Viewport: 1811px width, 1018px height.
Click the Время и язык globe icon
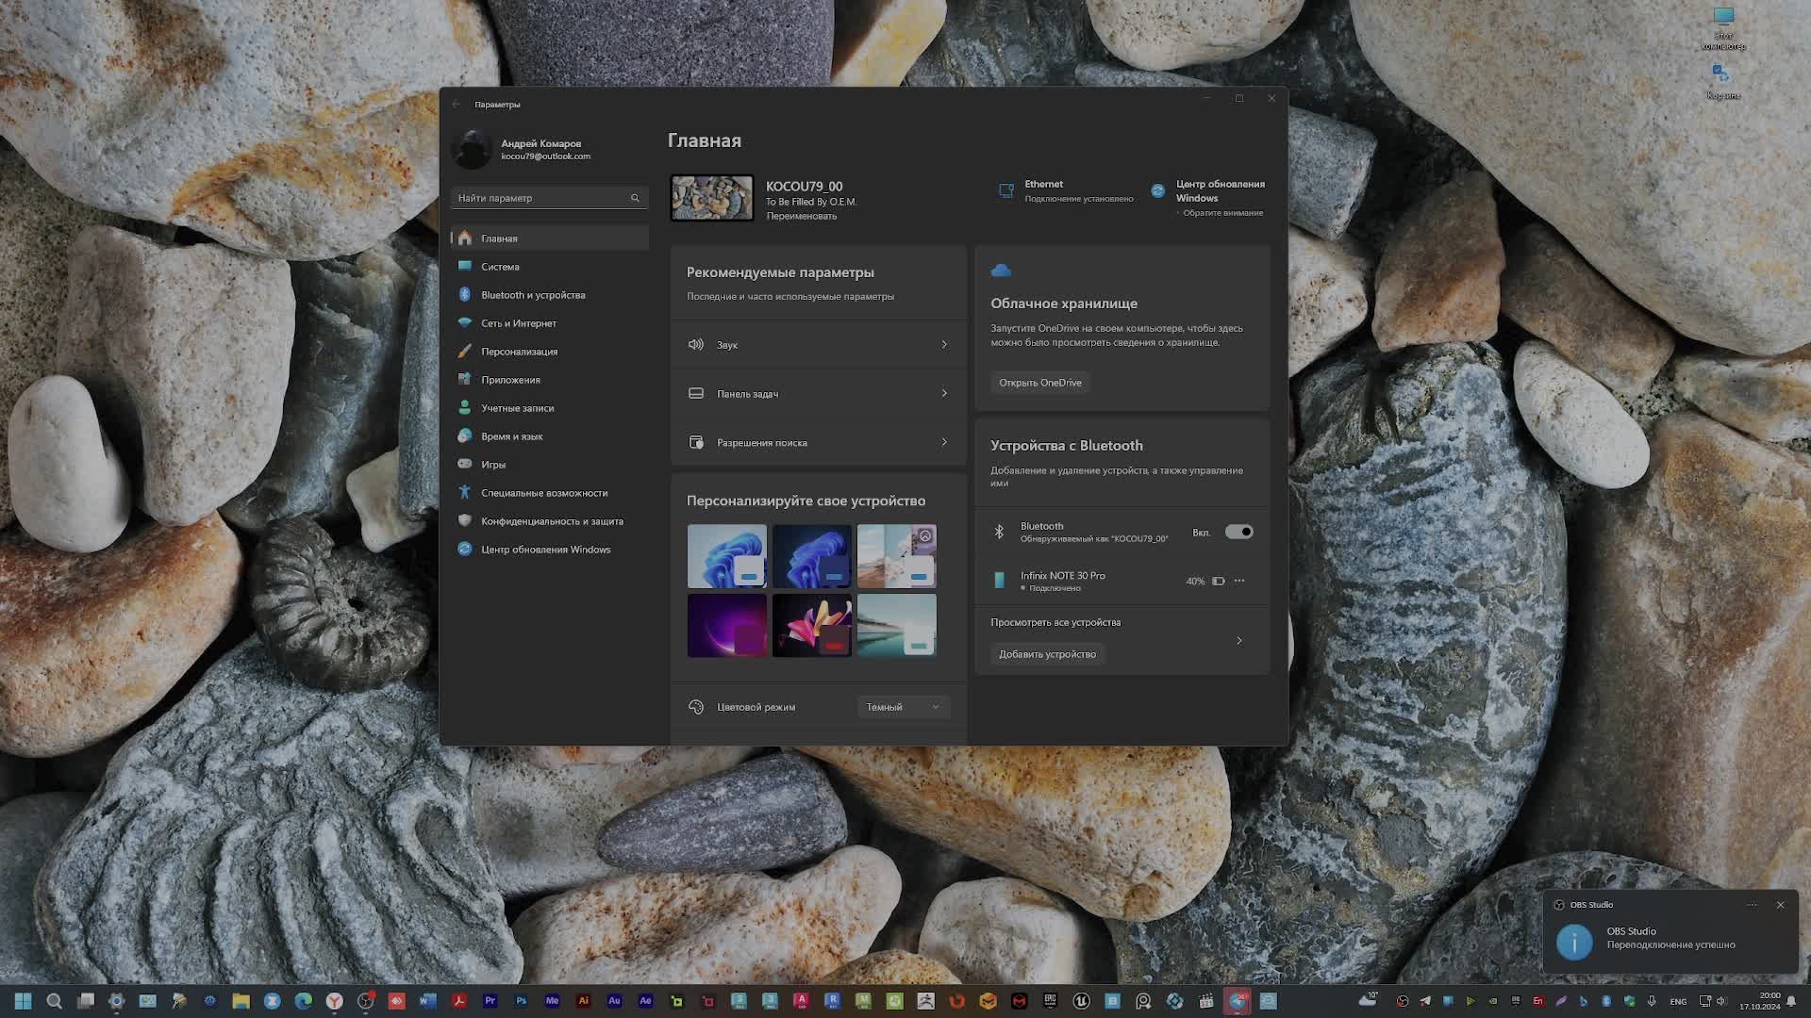[464, 435]
